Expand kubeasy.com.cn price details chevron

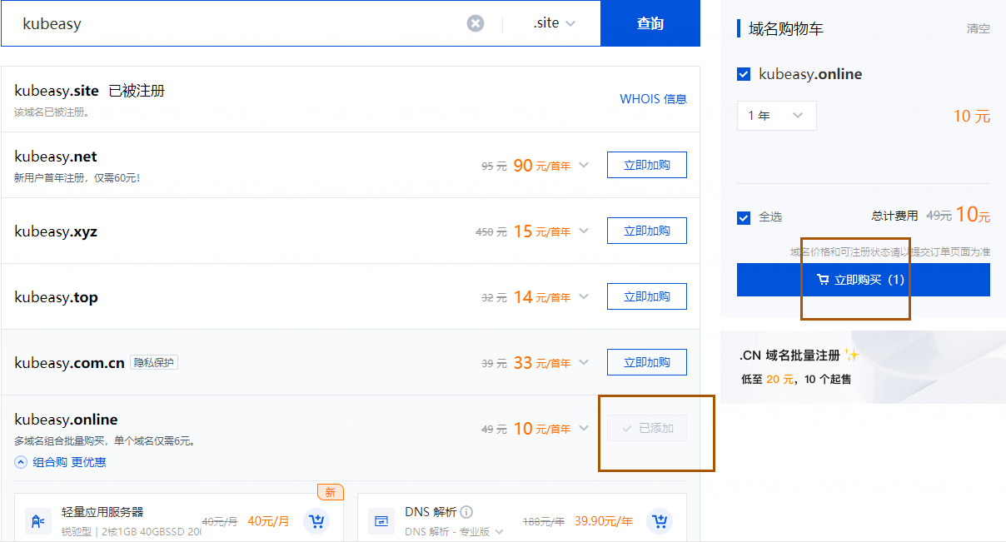point(584,362)
